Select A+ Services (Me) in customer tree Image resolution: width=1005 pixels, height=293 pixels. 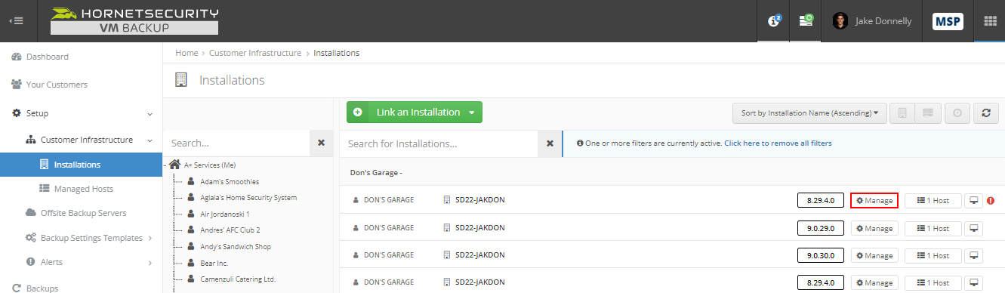pos(210,165)
